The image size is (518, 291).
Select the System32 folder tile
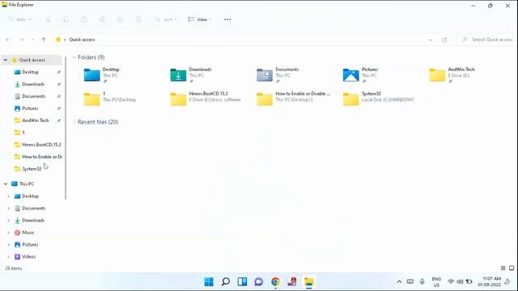pos(378,99)
